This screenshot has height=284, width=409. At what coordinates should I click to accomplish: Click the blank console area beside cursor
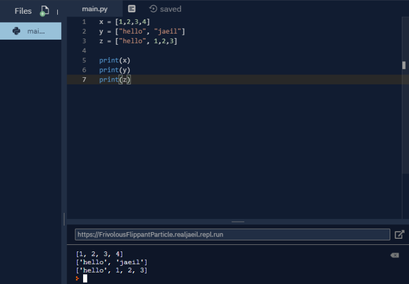[235, 278]
